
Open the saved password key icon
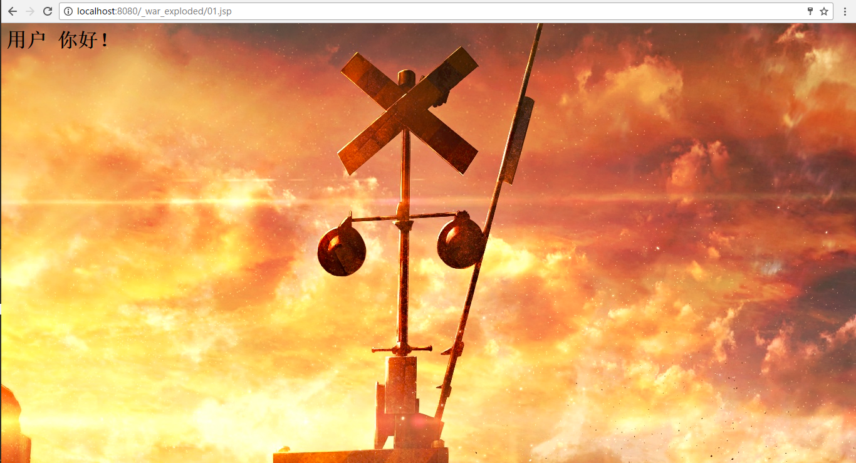[x=810, y=11]
